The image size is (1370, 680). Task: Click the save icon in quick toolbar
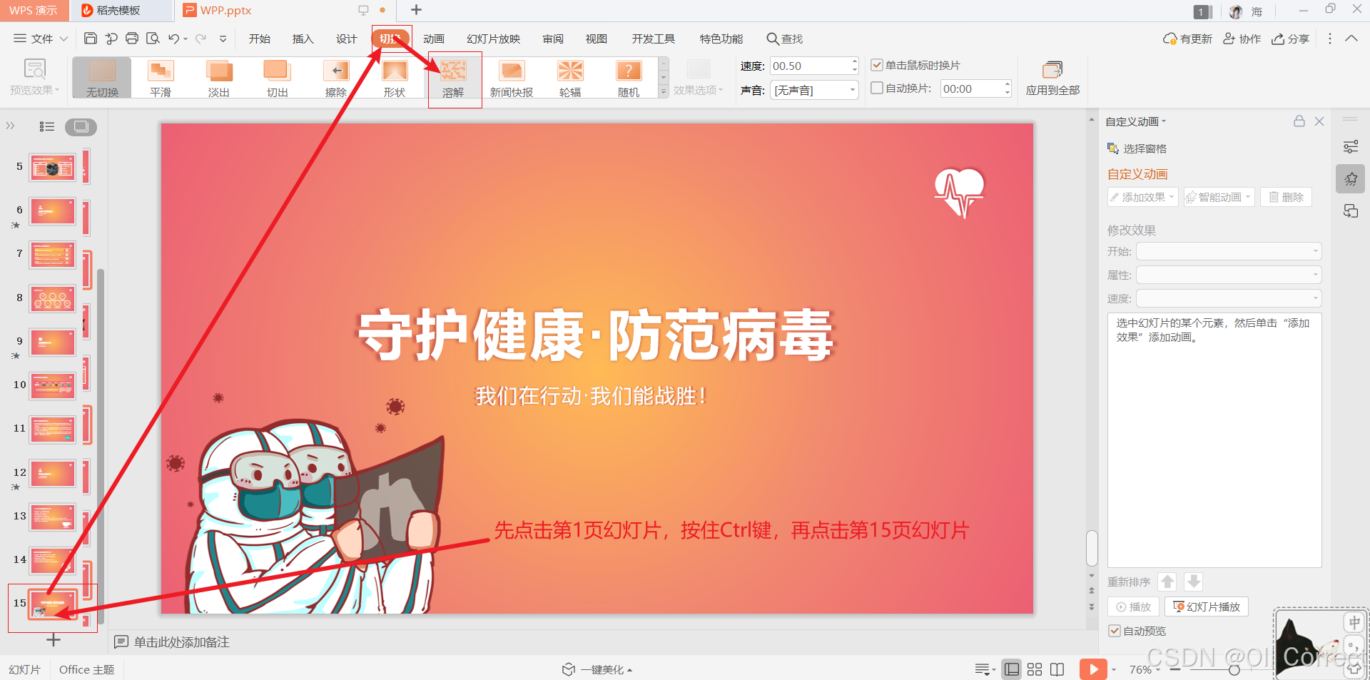tap(91, 39)
